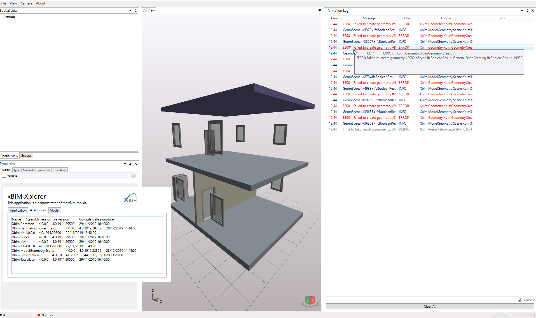The height and width of the screenshot is (318, 536).
Task: Click the status bar slider thumb
Action: (x=34, y=315)
